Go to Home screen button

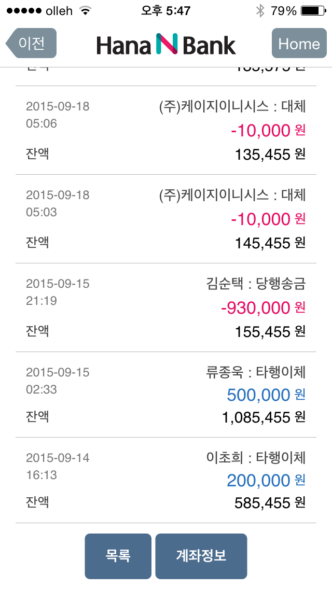click(x=299, y=43)
